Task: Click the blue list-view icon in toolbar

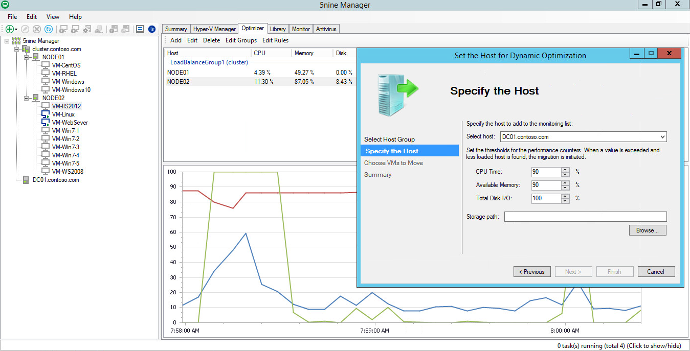Action: 140,29
